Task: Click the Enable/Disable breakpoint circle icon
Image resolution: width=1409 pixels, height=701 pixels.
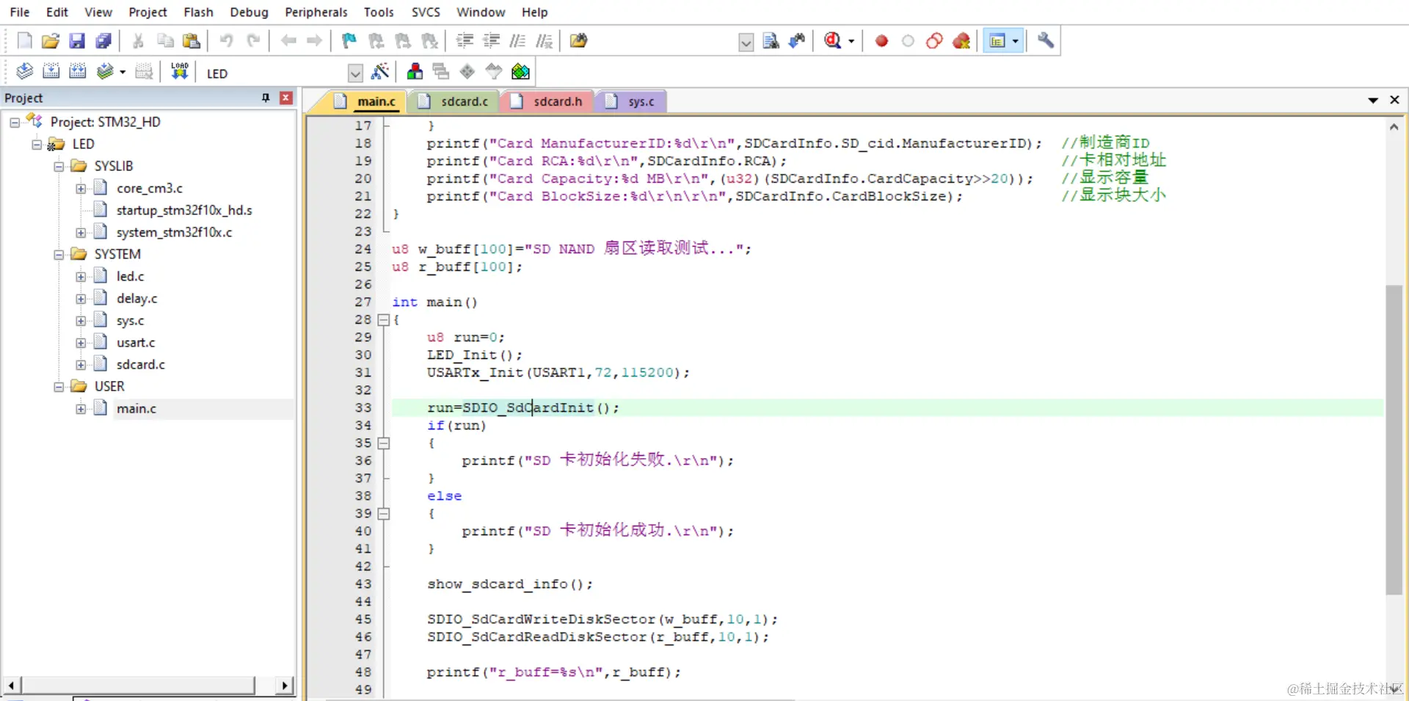Action: click(x=908, y=41)
